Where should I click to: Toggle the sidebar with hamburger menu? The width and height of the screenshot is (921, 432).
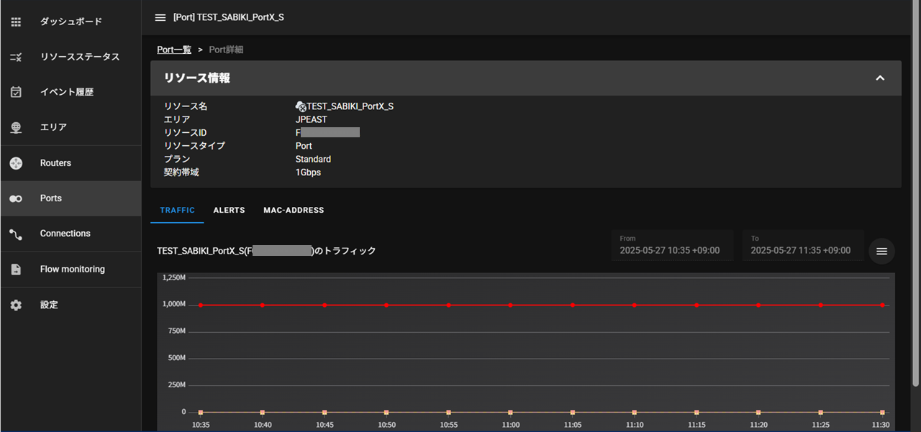160,17
